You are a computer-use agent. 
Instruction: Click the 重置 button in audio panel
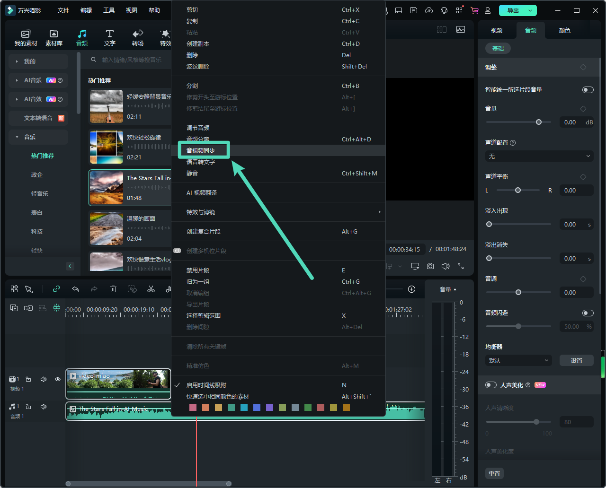click(494, 473)
